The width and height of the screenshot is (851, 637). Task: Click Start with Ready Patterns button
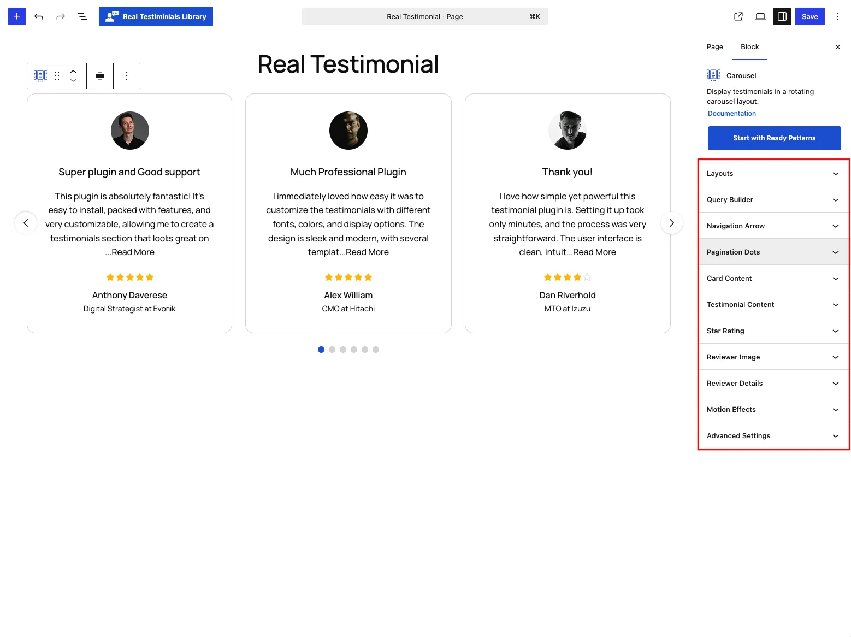click(775, 138)
